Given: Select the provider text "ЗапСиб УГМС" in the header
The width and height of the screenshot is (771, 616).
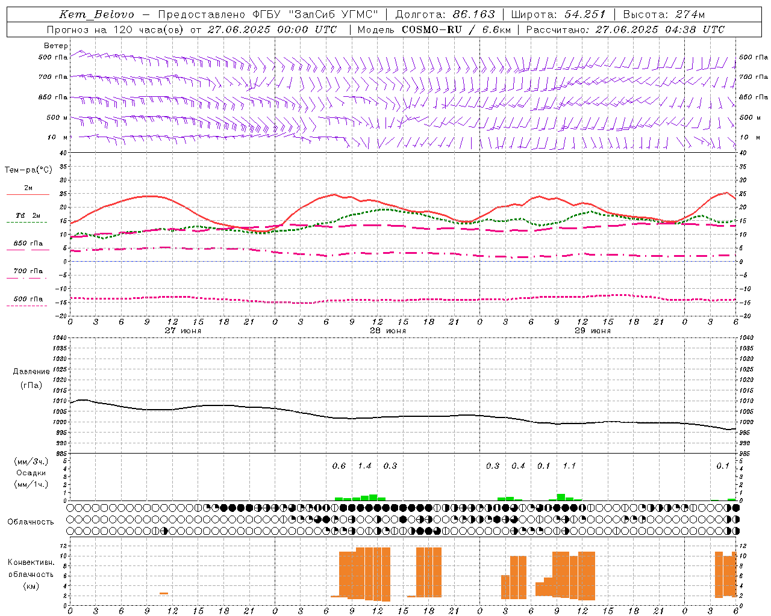Looking at the screenshot, I should click(x=334, y=14).
